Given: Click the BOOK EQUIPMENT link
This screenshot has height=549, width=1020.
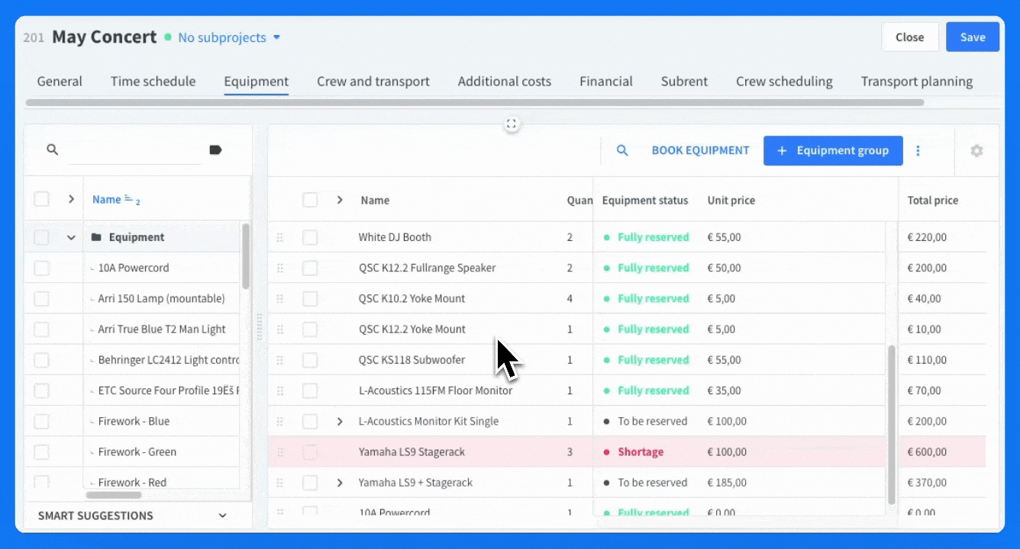Looking at the screenshot, I should pyautogui.click(x=700, y=150).
